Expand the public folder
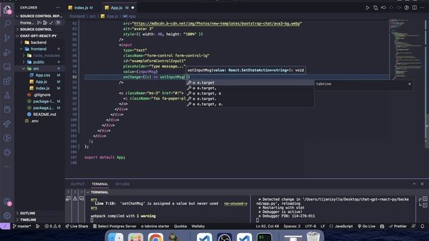Screen dimensions: 429x241 (39, 62)
